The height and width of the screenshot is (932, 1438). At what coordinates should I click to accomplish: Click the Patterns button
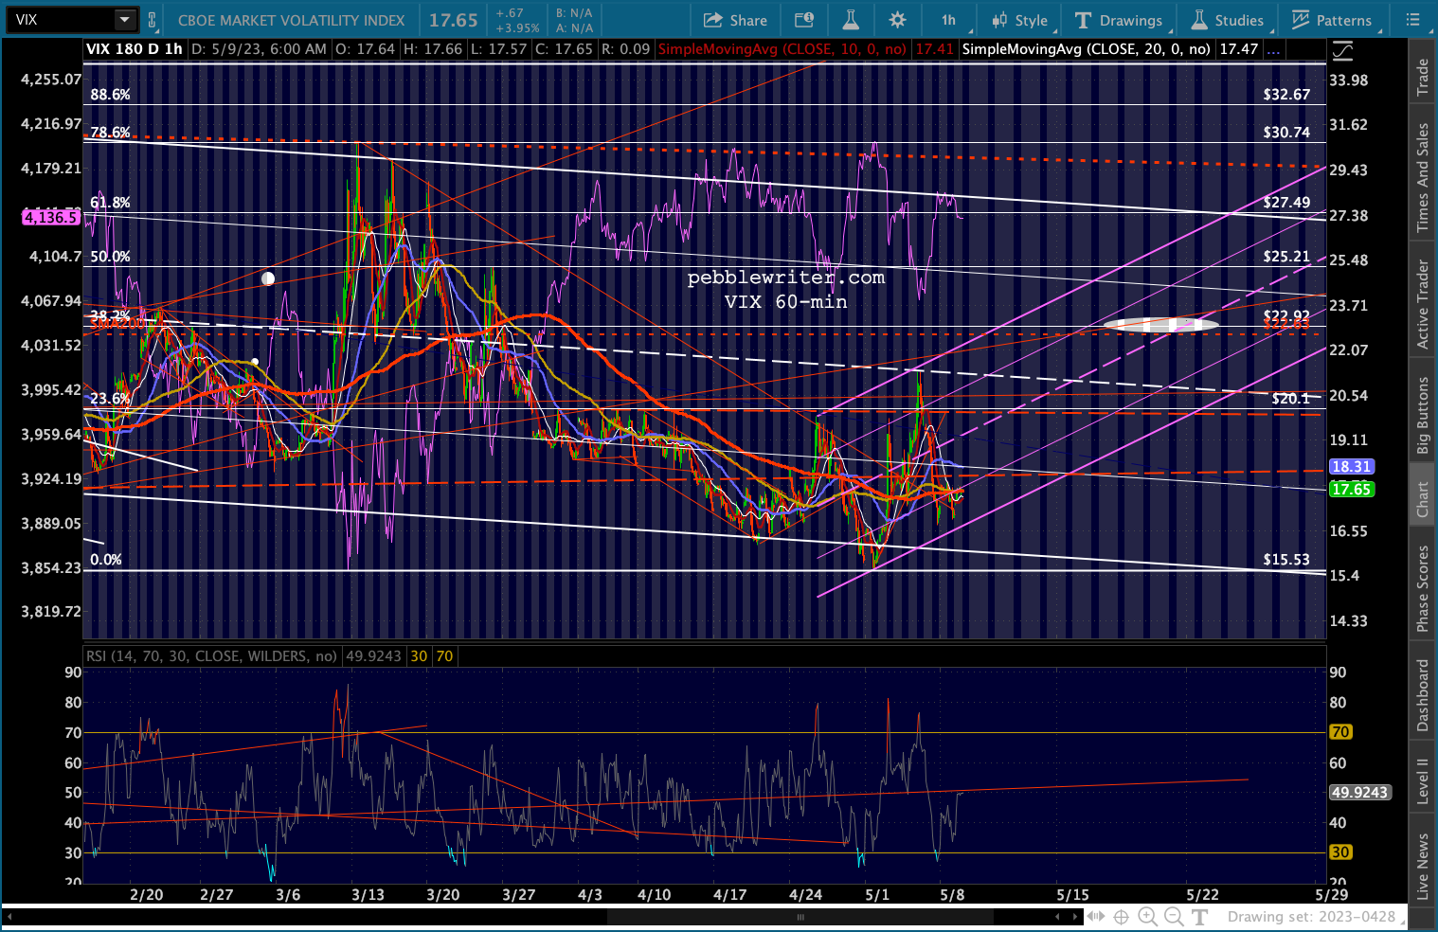coord(1332,20)
